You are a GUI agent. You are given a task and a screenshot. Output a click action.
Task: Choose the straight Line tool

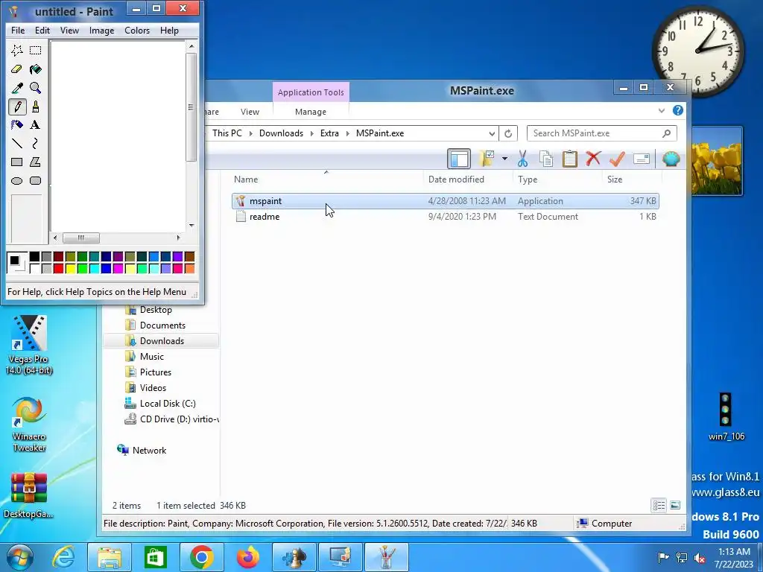[17, 144]
